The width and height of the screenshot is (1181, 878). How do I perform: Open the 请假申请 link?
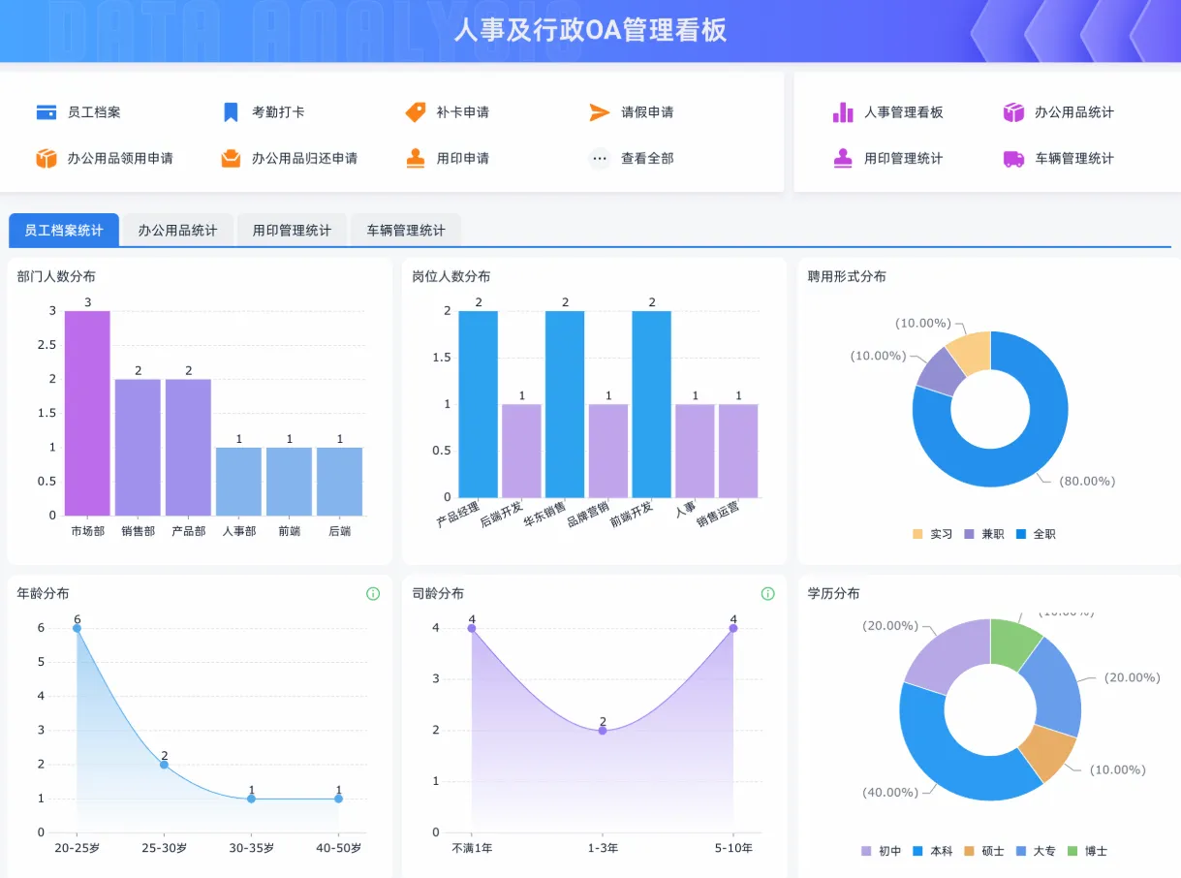[647, 112]
